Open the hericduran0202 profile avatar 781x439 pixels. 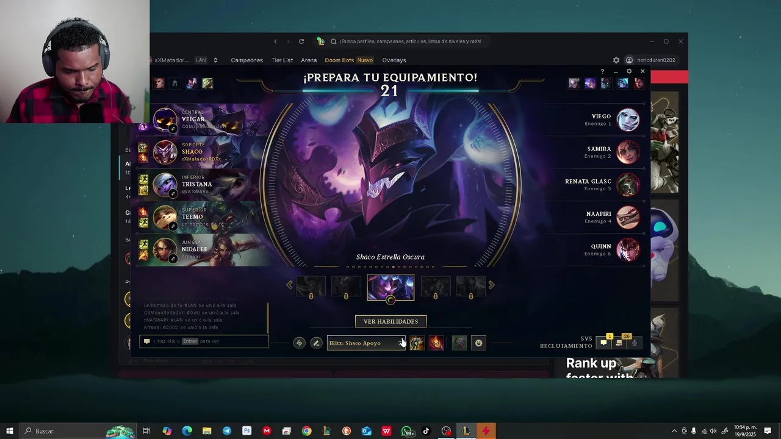coord(629,60)
